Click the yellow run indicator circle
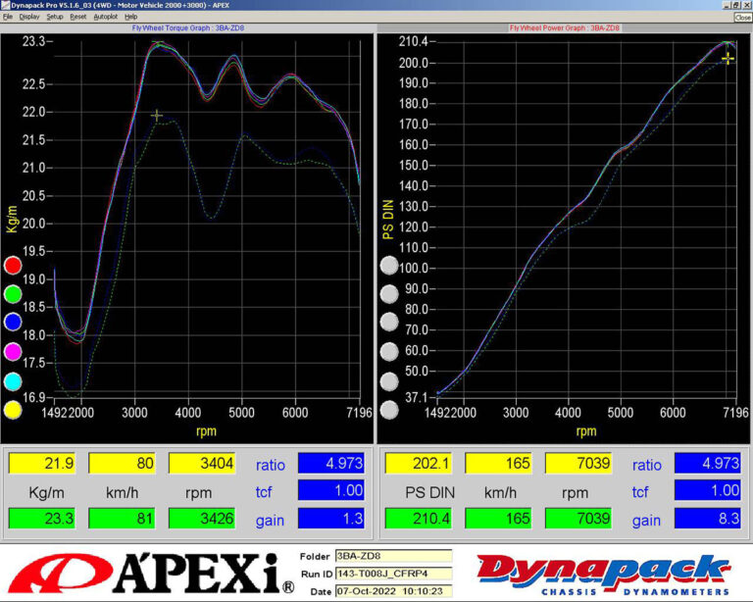753x602 pixels. [14, 410]
